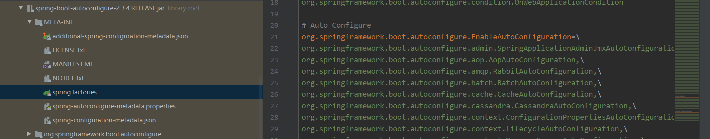Select spring.factories file
The width and height of the screenshot is (710, 139).
pos(75,92)
